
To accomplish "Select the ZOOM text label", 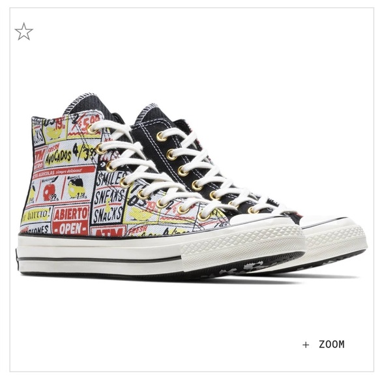I will point(332,344).
